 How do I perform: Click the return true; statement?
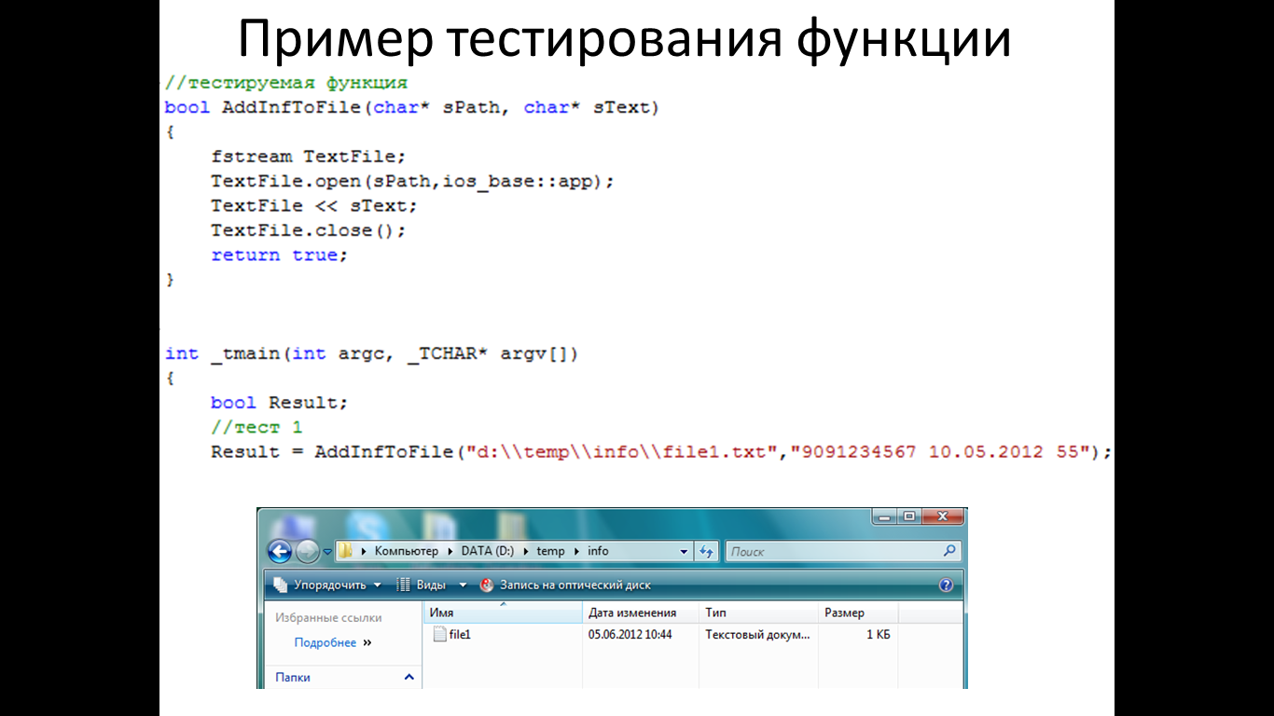(x=280, y=255)
